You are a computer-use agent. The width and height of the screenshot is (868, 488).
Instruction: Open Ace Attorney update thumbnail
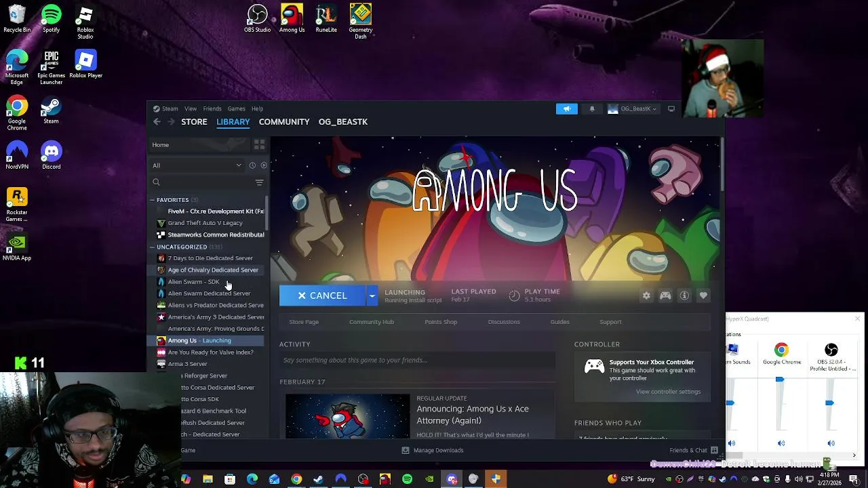coord(347,416)
